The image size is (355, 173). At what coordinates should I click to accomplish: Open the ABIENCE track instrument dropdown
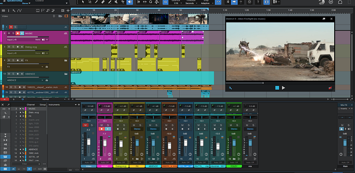point(42,80)
